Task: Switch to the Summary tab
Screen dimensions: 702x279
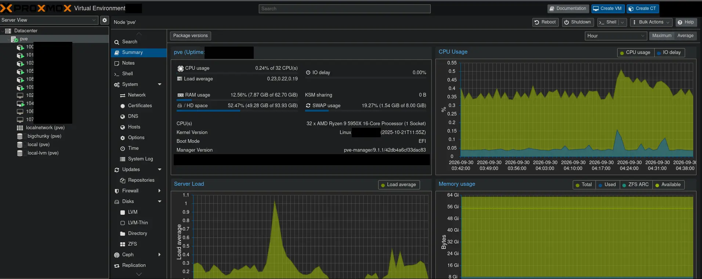Action: coord(138,52)
